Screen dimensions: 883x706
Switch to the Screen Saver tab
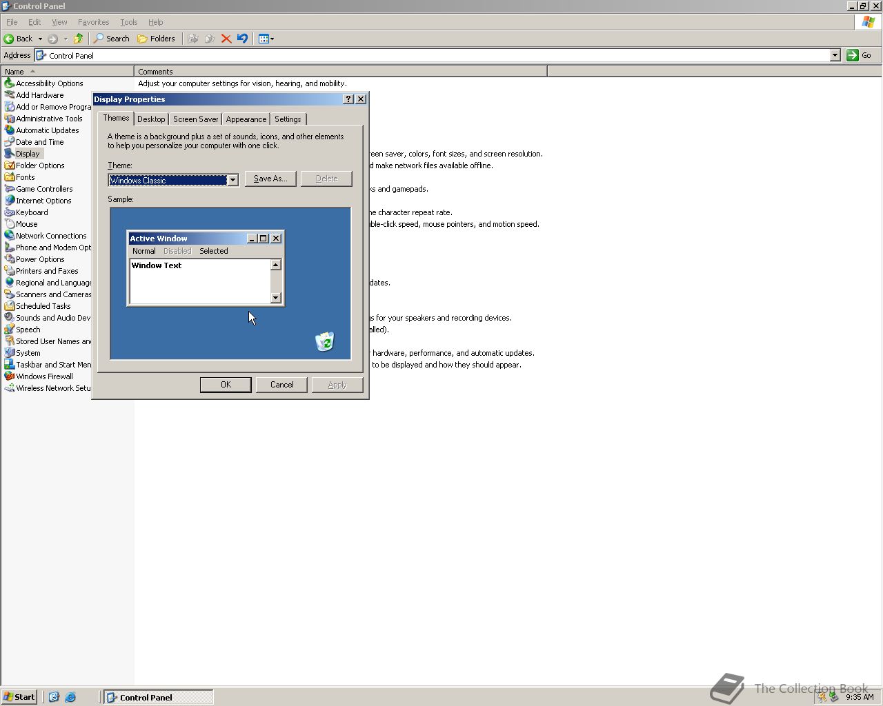pyautogui.click(x=195, y=119)
